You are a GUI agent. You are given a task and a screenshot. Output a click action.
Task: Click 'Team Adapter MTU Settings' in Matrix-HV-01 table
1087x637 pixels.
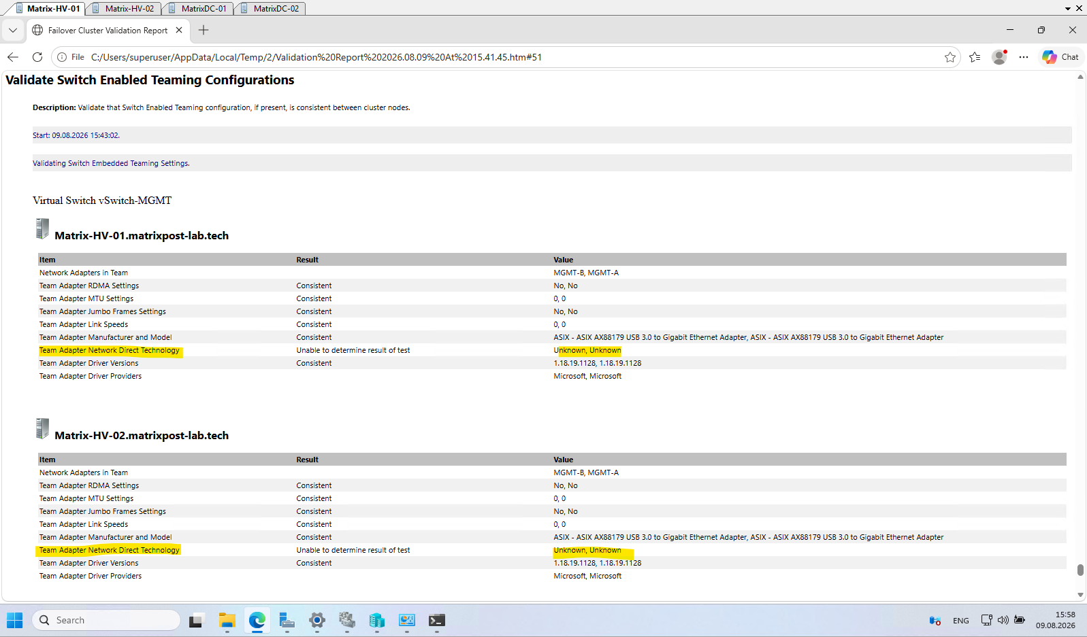86,299
